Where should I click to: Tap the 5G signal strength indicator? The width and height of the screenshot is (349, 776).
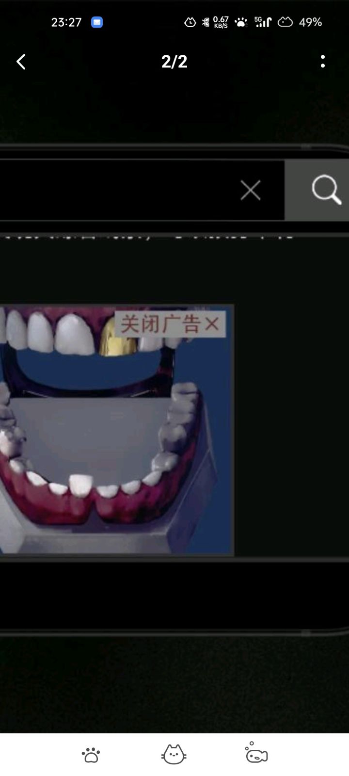pyautogui.click(x=263, y=22)
